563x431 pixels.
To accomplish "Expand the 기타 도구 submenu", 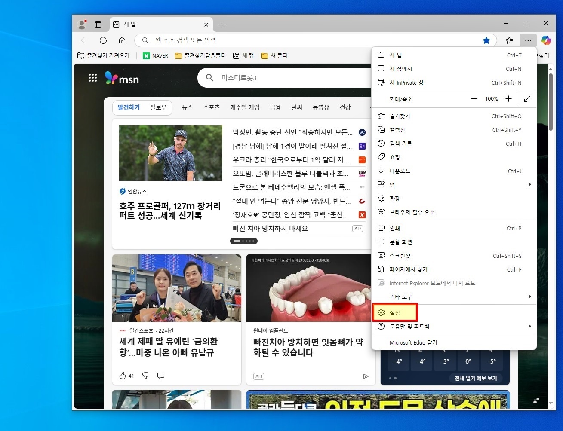I will tap(454, 297).
